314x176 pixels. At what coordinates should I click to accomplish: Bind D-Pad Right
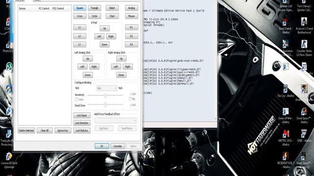[111, 36]
